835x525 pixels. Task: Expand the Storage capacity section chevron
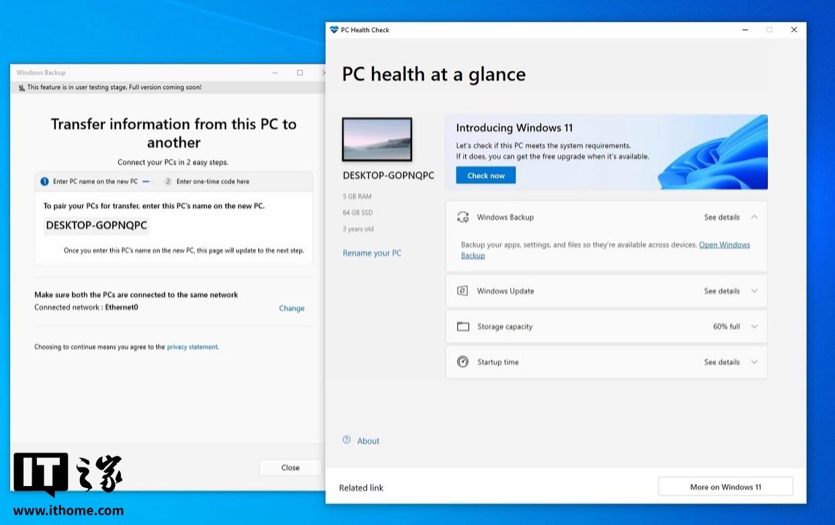[x=754, y=326]
